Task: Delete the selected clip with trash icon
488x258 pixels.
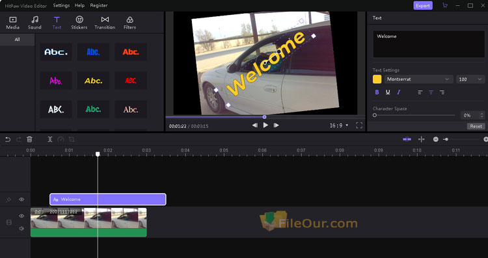Action: (29, 140)
